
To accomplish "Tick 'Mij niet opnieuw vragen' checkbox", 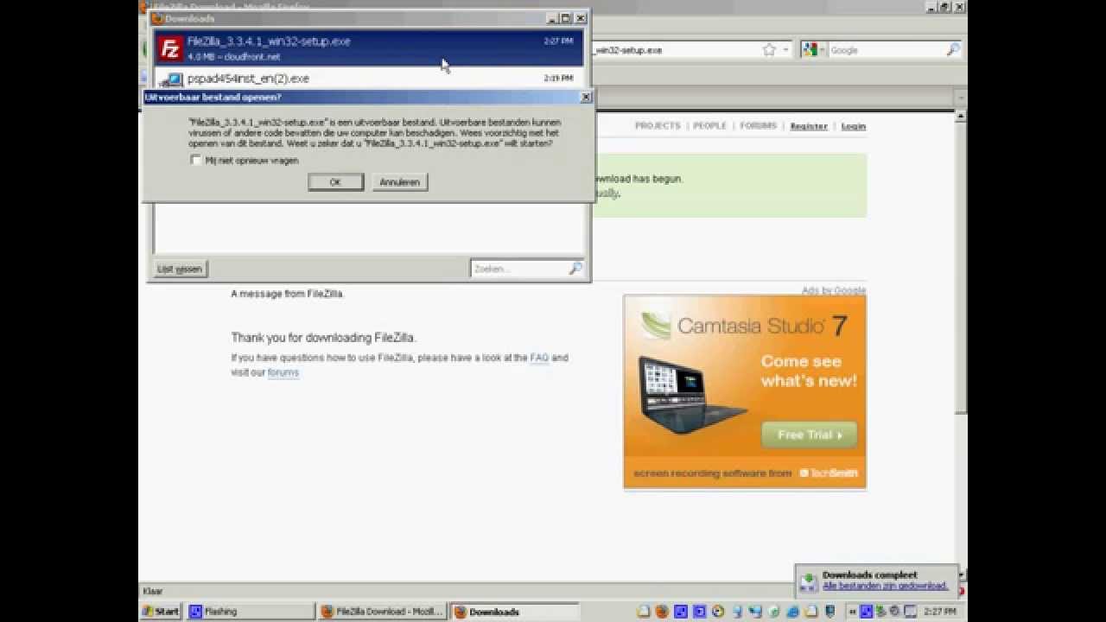I will [x=196, y=160].
